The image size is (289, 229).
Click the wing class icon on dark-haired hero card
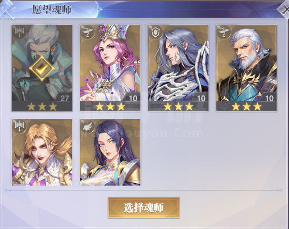(87, 126)
